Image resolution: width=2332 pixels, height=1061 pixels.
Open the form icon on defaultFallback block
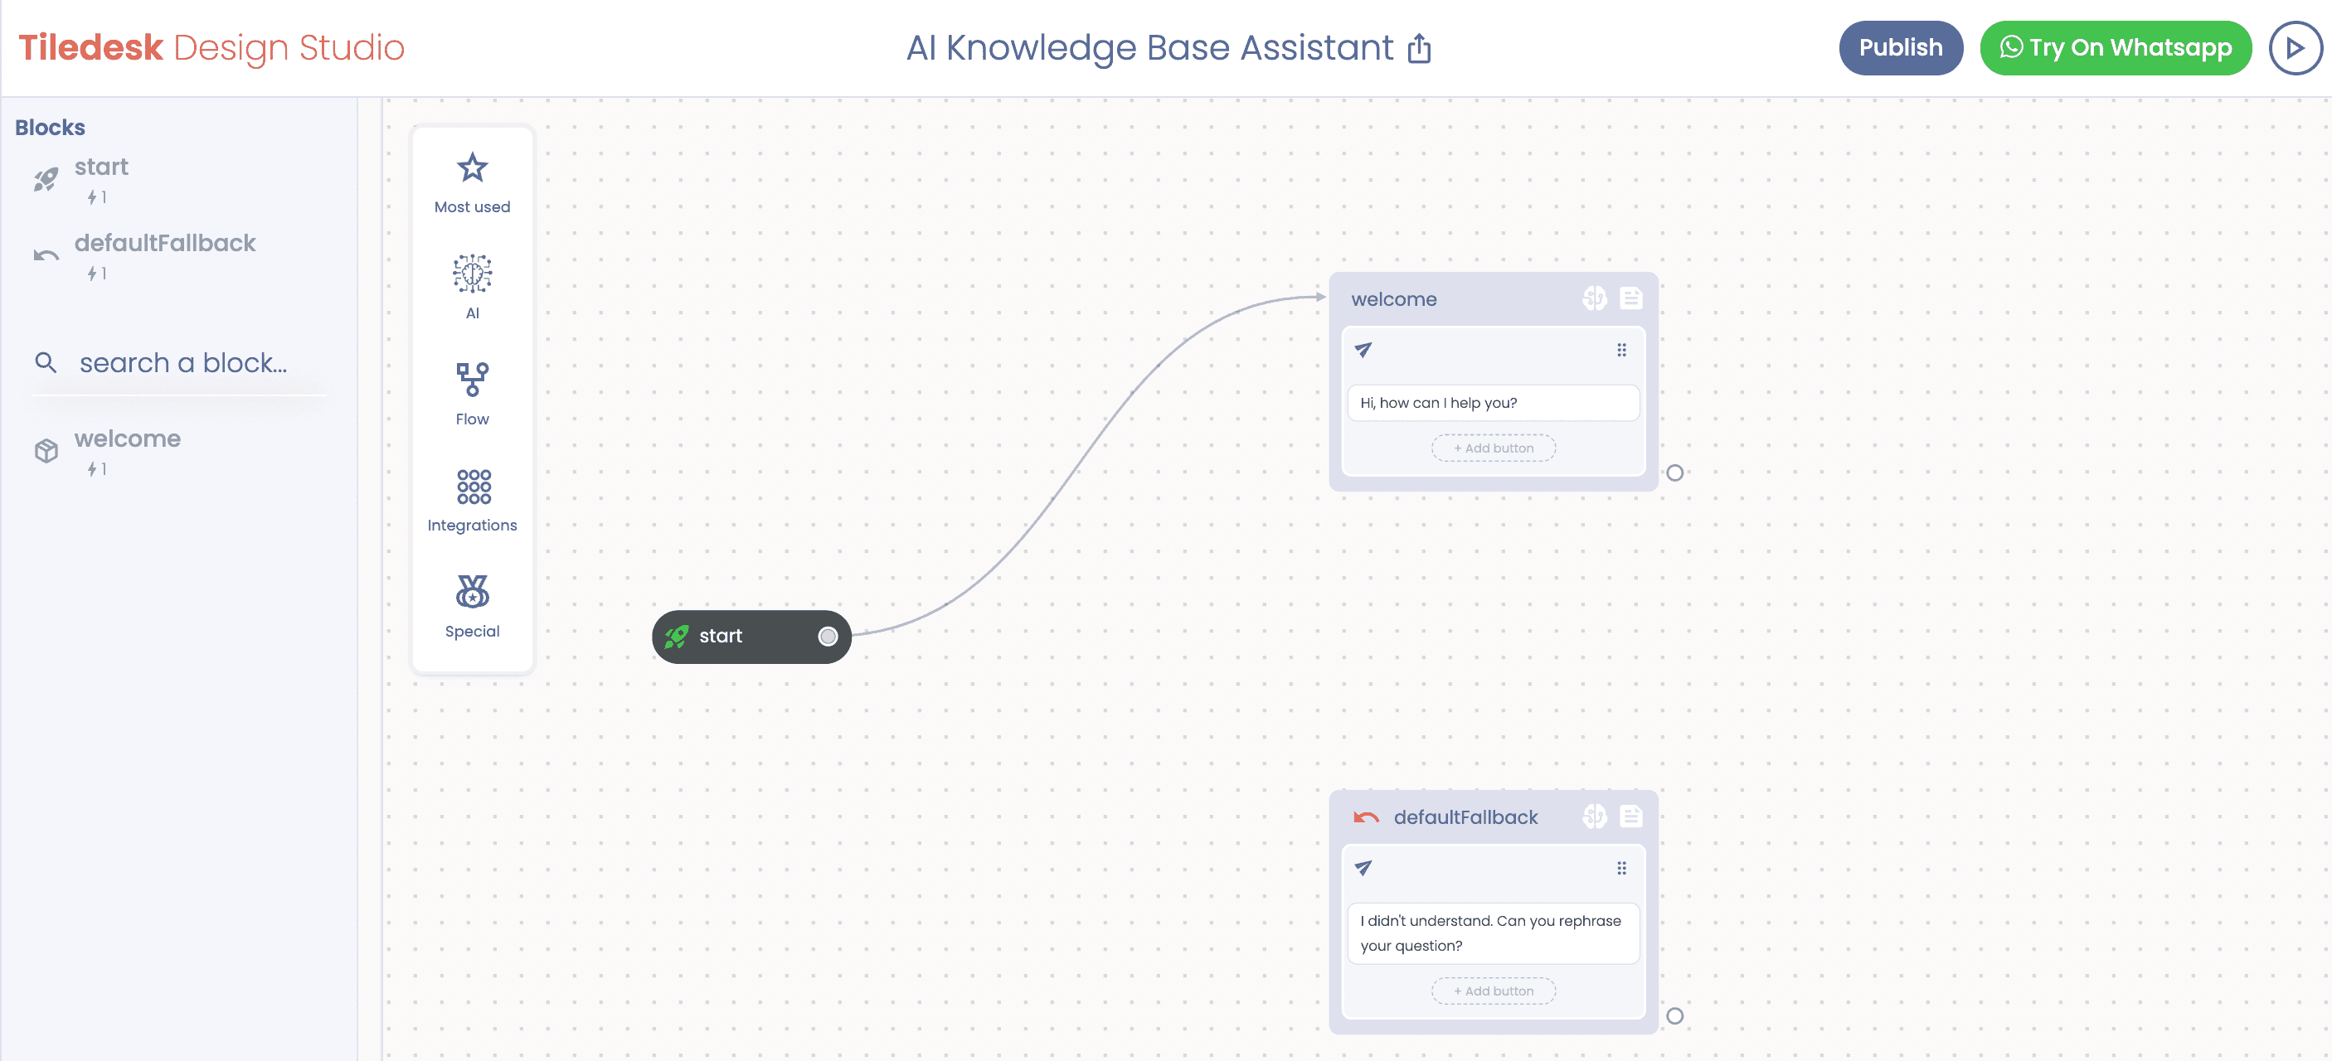tap(1631, 816)
